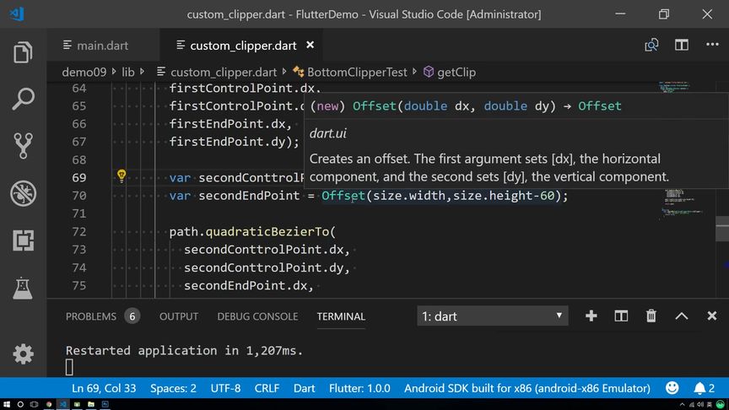Click the Manage gear icon
729x410 pixels.
(x=23, y=353)
